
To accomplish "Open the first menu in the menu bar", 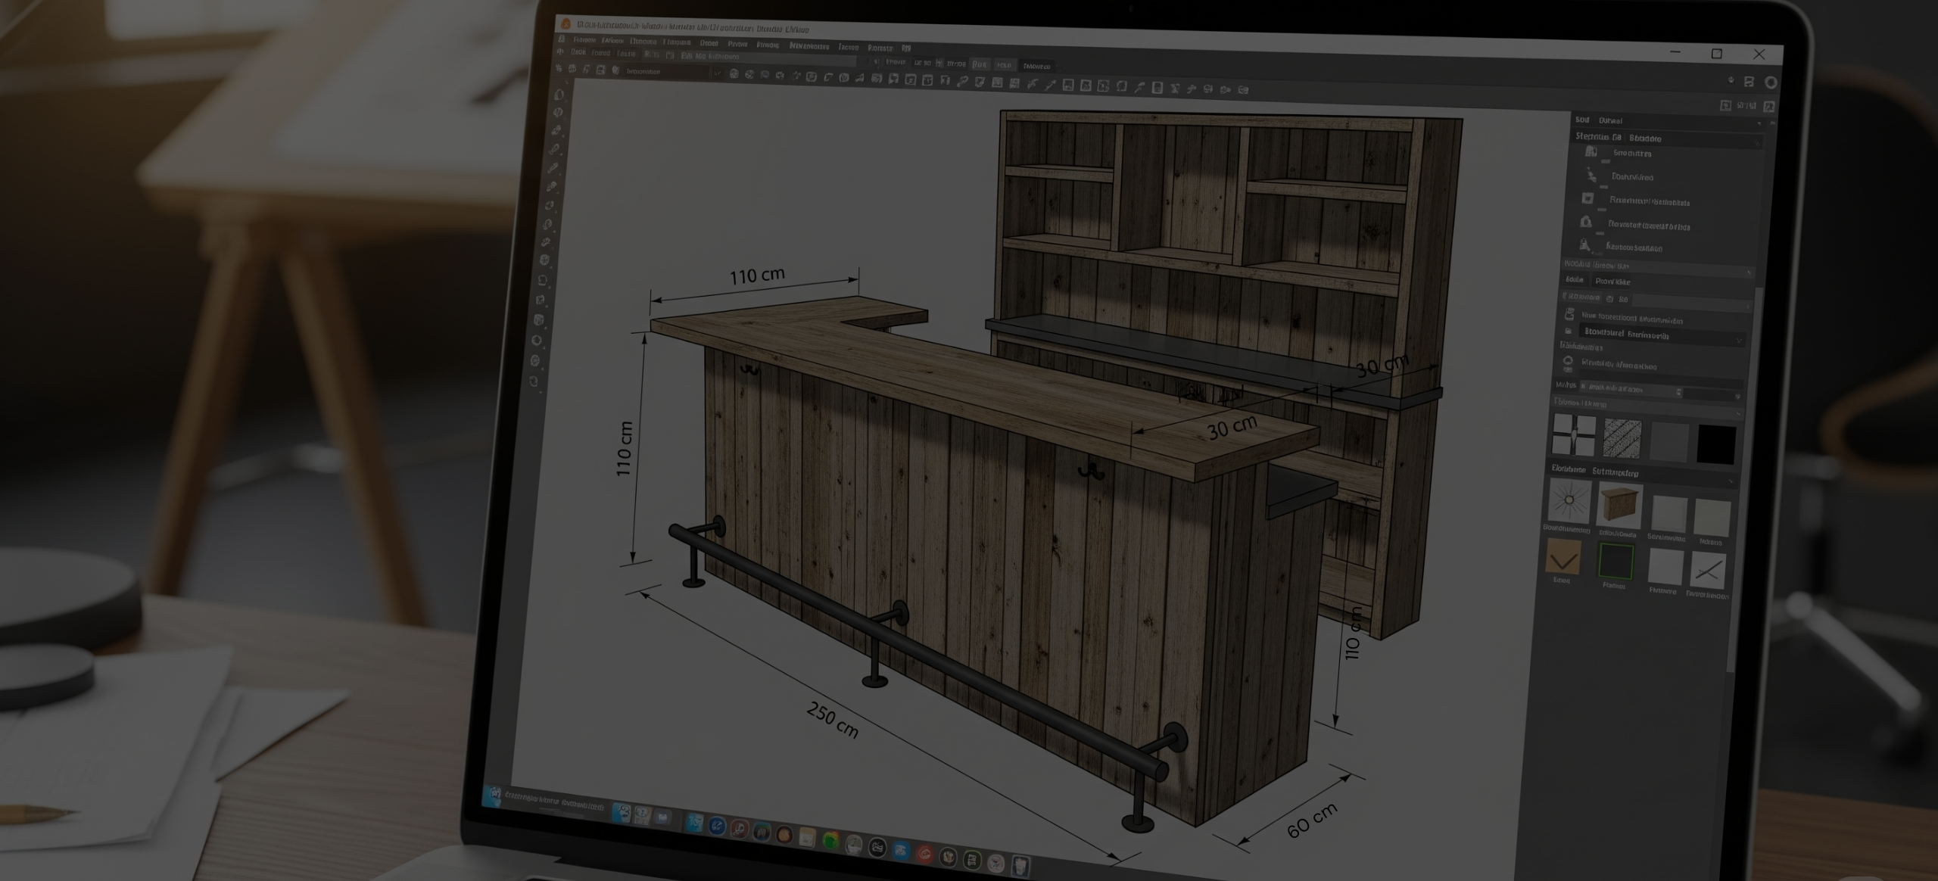I will 584,39.
